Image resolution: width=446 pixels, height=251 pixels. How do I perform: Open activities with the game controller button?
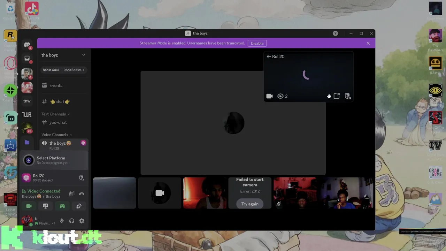point(62,206)
